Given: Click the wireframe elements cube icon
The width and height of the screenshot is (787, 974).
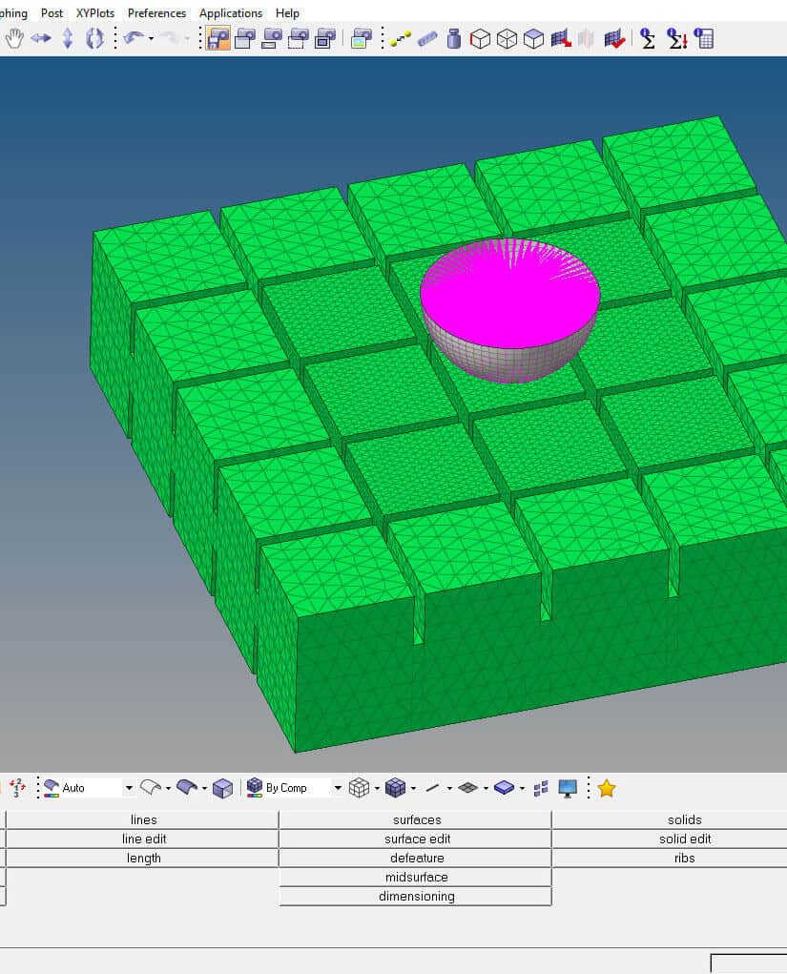Looking at the screenshot, I should [359, 788].
